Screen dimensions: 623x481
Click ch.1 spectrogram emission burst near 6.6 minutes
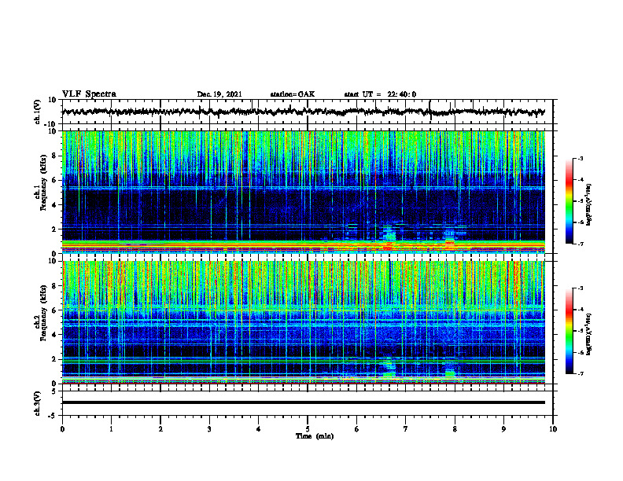point(388,237)
